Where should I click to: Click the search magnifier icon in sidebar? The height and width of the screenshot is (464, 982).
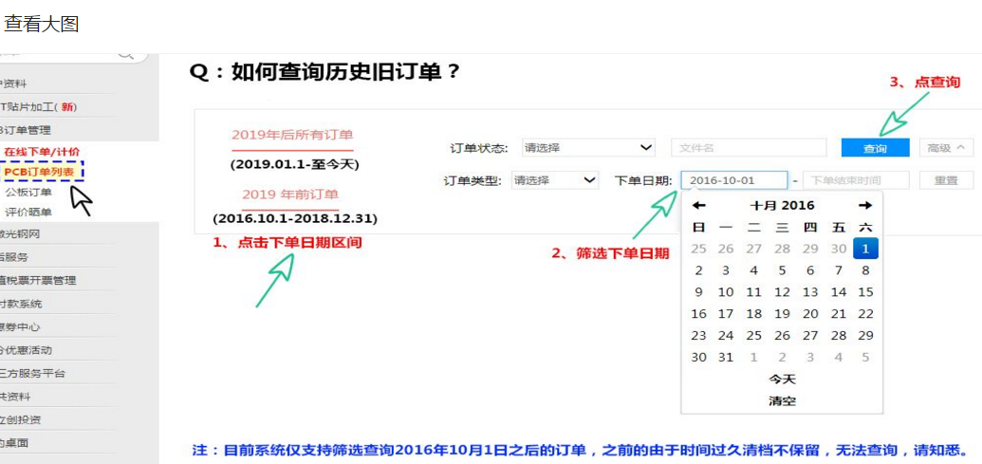pyautogui.click(x=125, y=54)
